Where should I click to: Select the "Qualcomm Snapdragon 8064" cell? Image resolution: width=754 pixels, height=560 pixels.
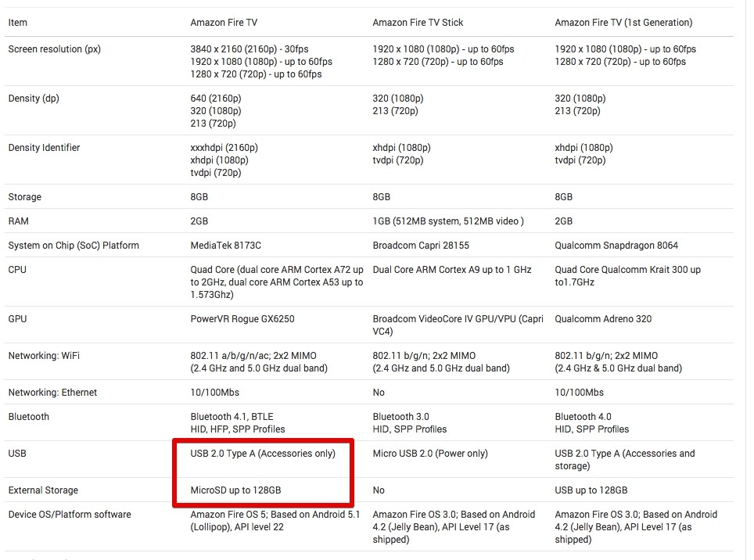point(616,246)
